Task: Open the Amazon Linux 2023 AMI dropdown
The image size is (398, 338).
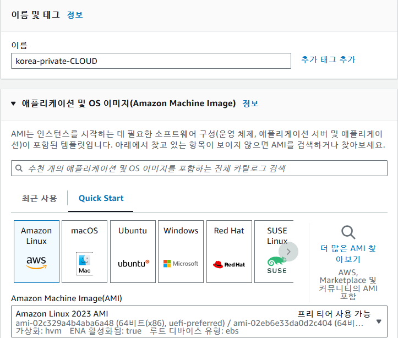Action: (199, 321)
